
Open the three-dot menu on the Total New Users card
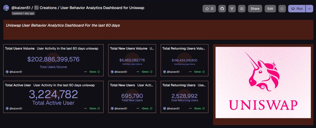[138, 108]
